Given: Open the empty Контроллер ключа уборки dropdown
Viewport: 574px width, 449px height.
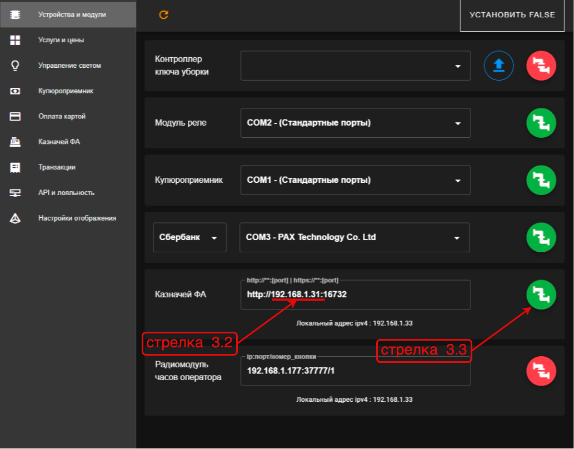Looking at the screenshot, I should tap(356, 66).
